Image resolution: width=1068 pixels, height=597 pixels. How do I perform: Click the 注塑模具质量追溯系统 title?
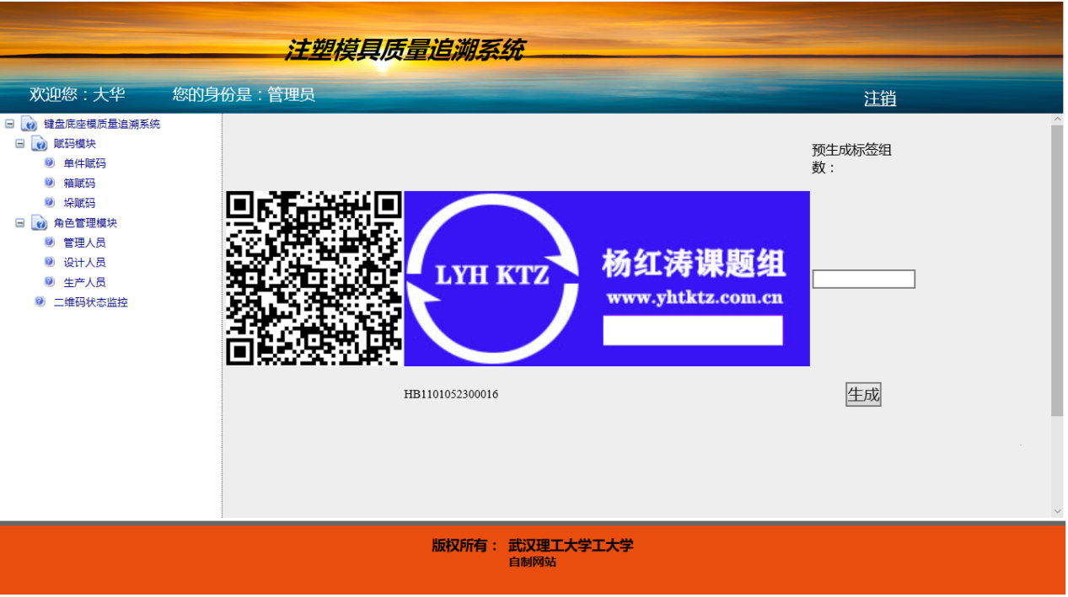point(404,50)
